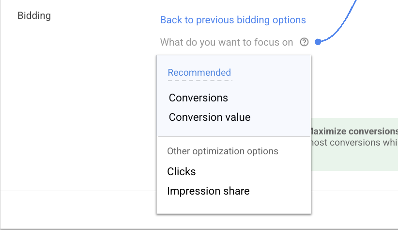Click the divider between Recommended and Other options

tap(234, 137)
